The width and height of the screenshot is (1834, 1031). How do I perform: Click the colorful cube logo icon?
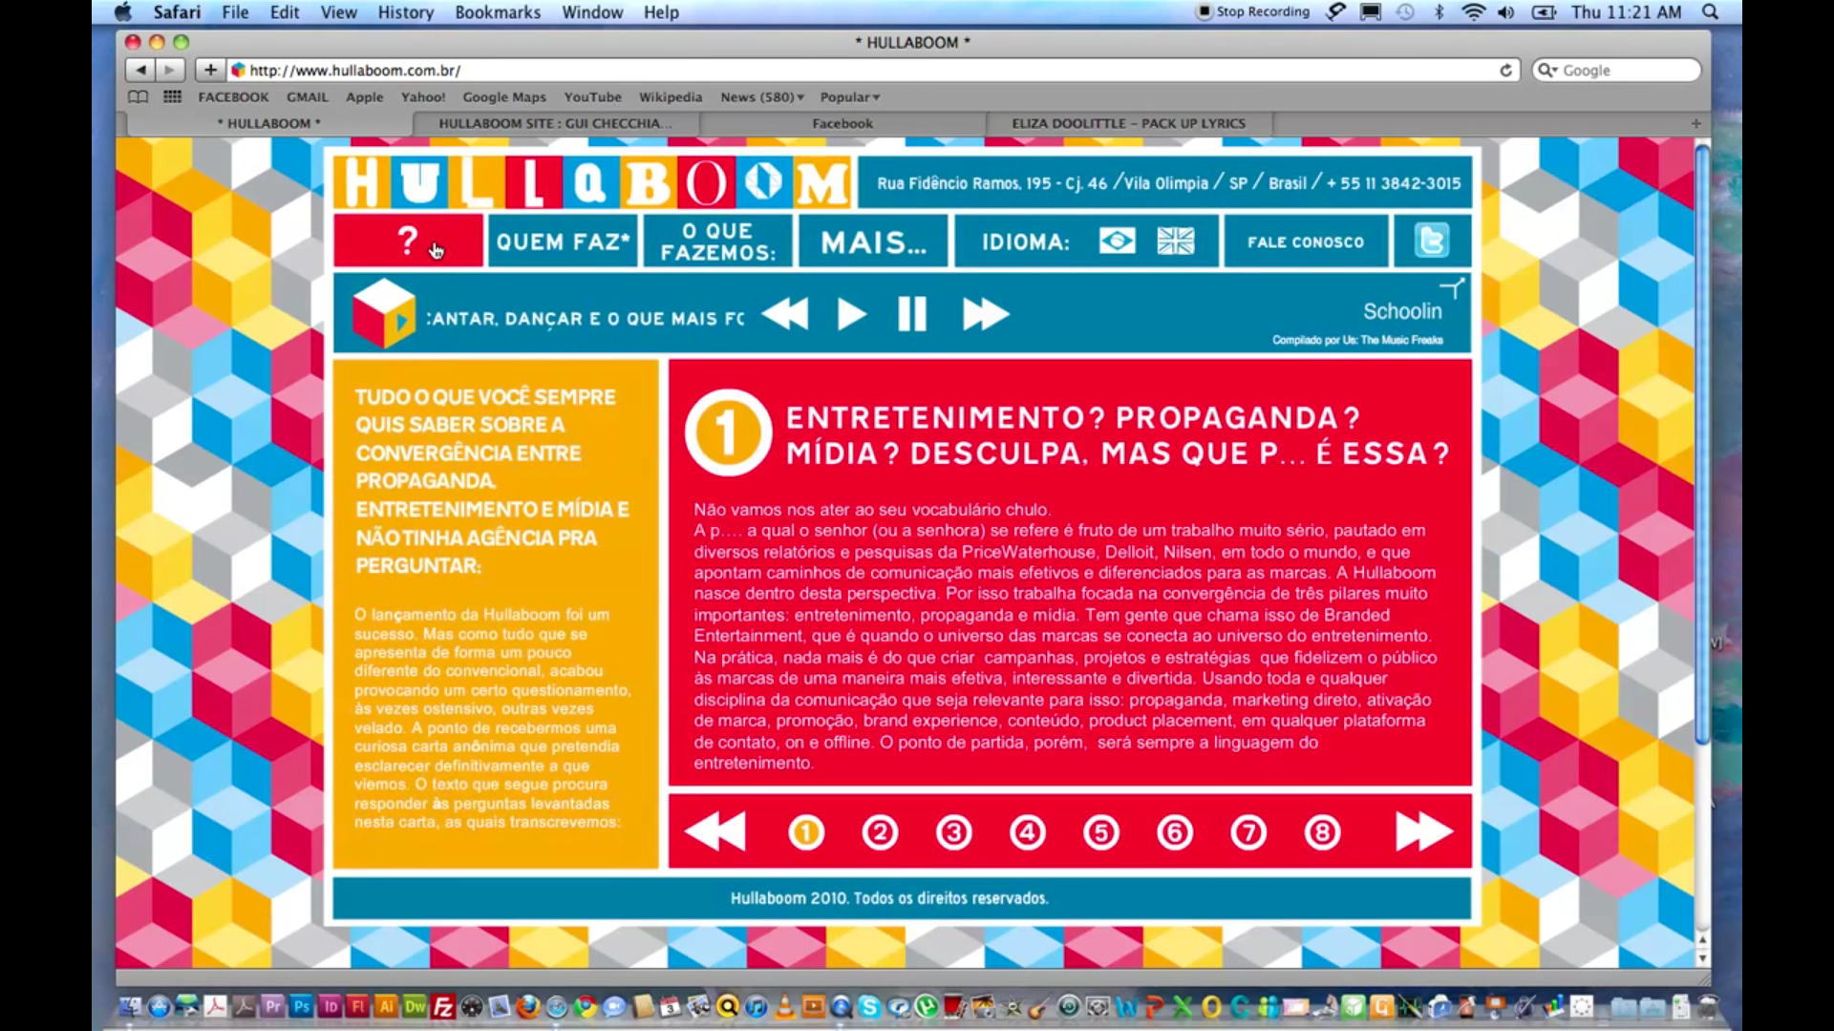[x=383, y=314]
